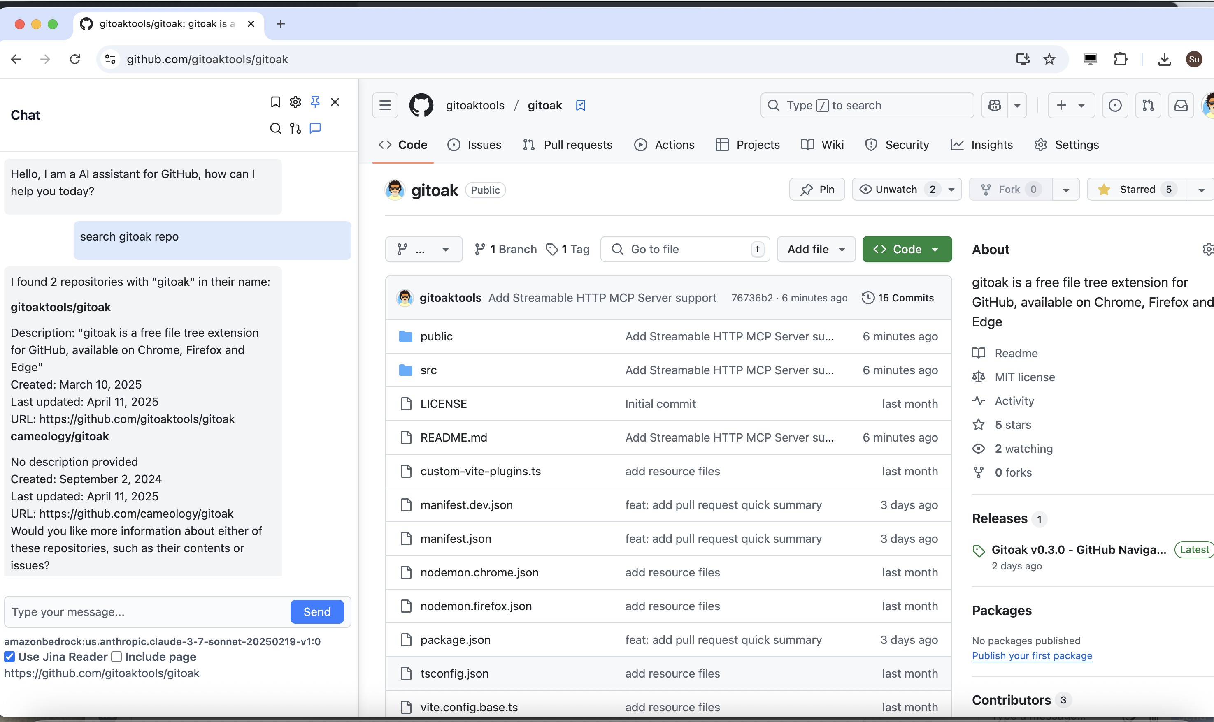Click the bookmark icon in Chat panel
This screenshot has height=722, width=1214.
pyautogui.click(x=276, y=102)
